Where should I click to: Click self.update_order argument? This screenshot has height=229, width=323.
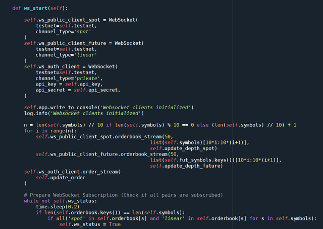[61, 178]
